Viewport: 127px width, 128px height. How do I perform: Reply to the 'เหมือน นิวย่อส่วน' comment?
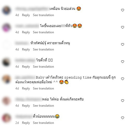[x=26, y=15]
